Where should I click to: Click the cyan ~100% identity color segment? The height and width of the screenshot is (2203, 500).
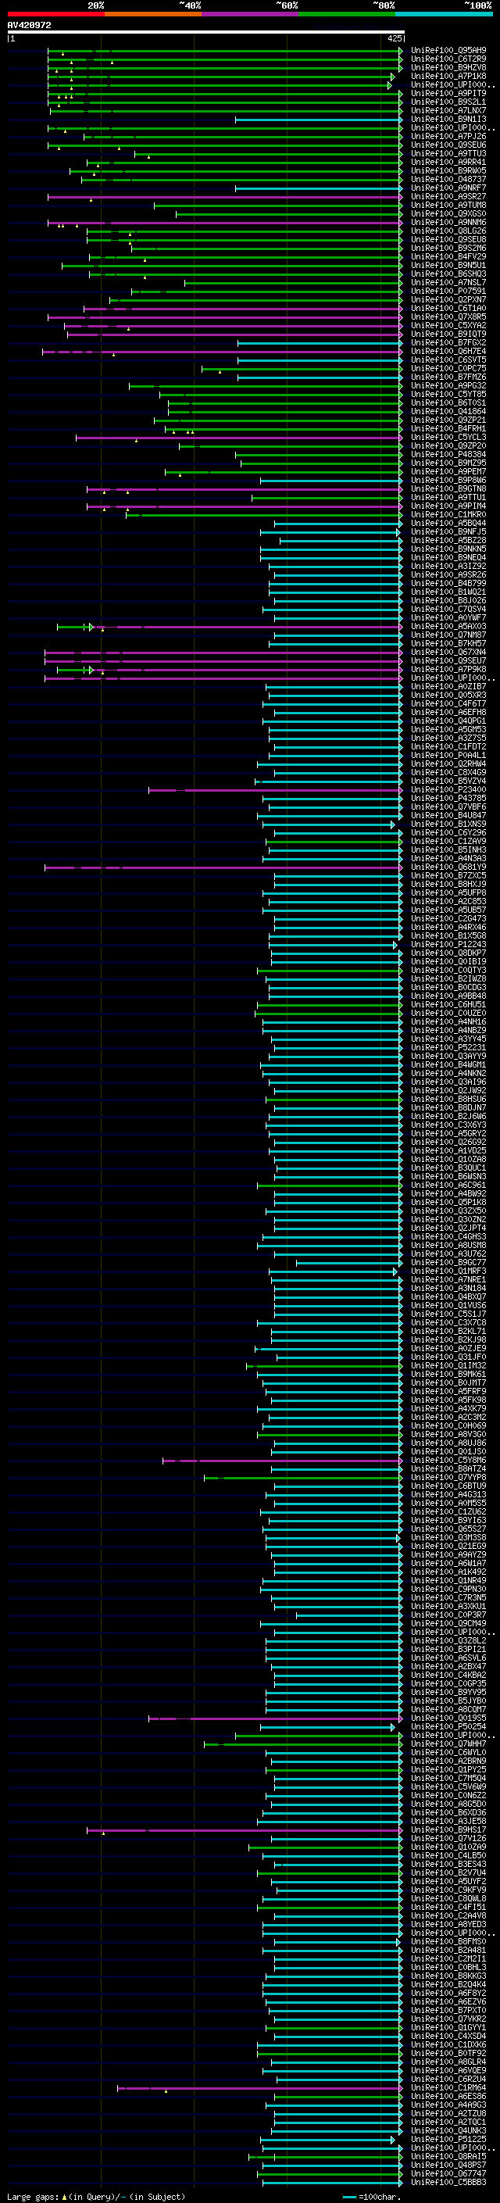click(x=444, y=14)
